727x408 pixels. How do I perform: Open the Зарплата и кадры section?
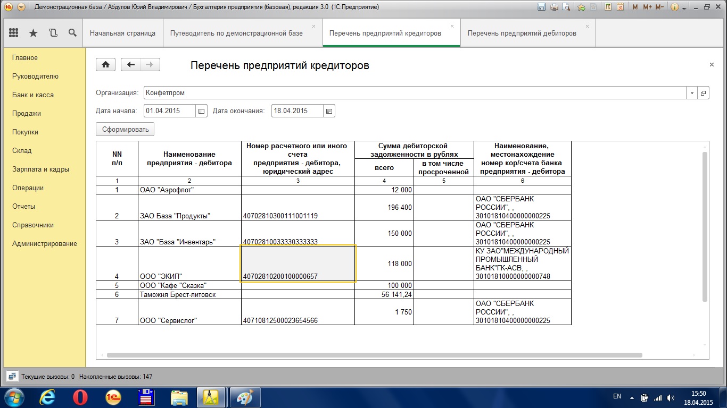41,169
